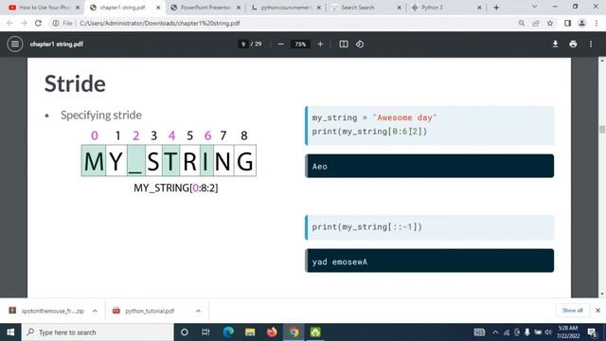Download the PDF file
This screenshot has height=341, width=606.
point(555,45)
